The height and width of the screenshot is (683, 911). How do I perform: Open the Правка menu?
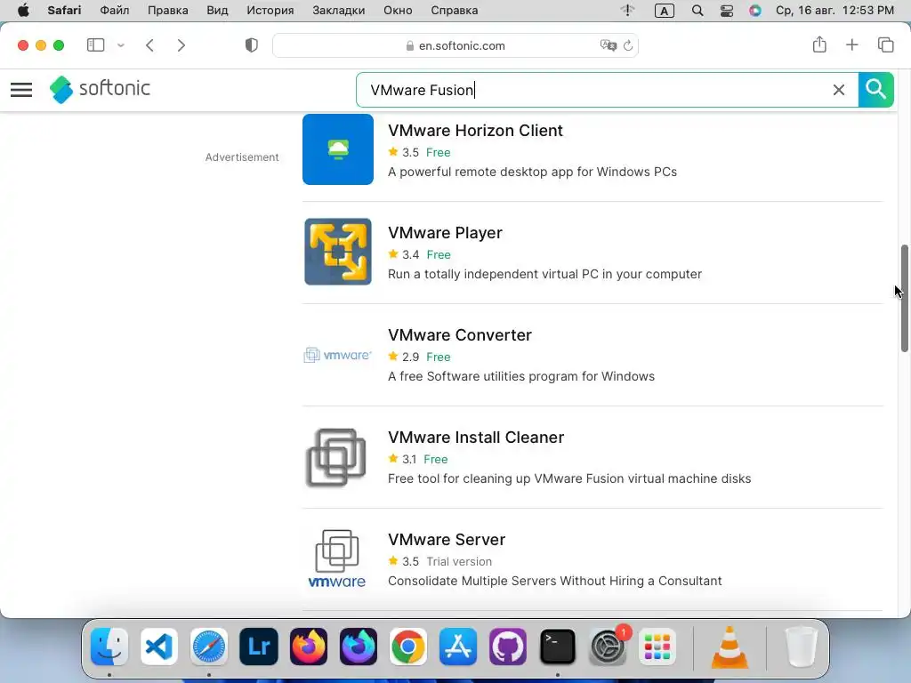[168, 11]
